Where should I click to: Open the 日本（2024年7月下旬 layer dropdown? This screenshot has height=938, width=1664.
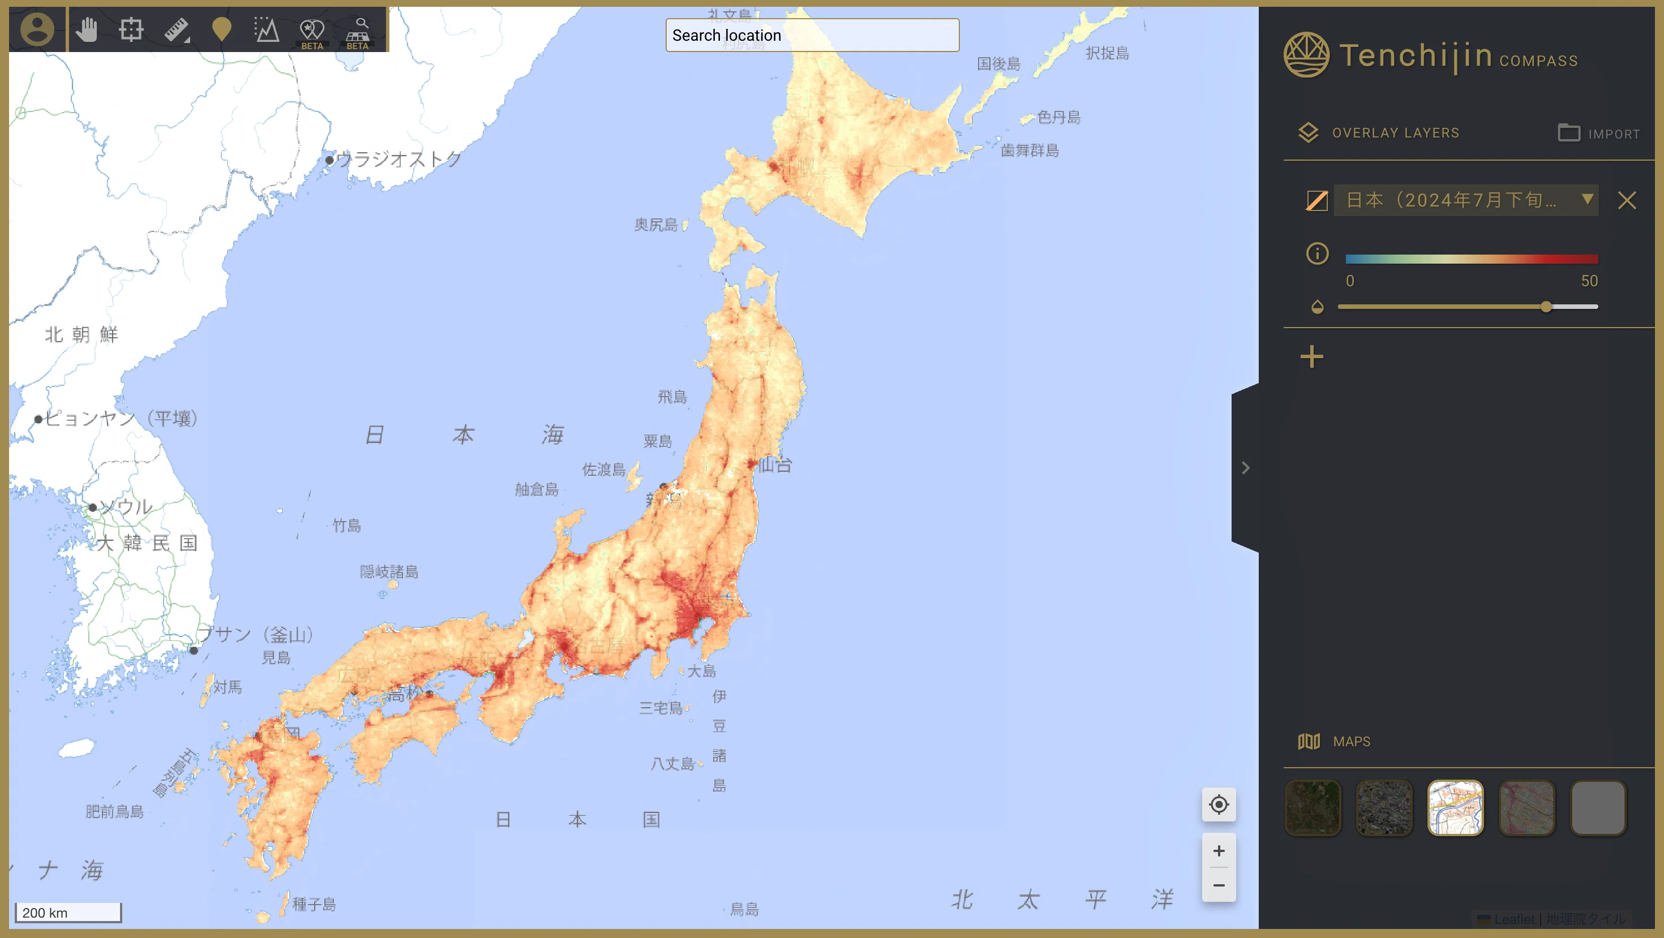tap(1466, 200)
